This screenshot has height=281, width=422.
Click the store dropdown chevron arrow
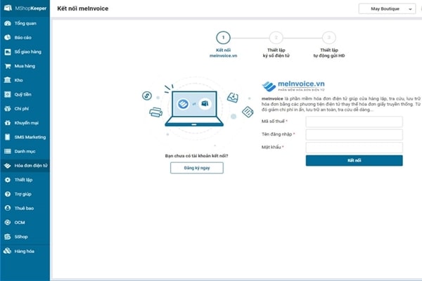click(x=410, y=9)
